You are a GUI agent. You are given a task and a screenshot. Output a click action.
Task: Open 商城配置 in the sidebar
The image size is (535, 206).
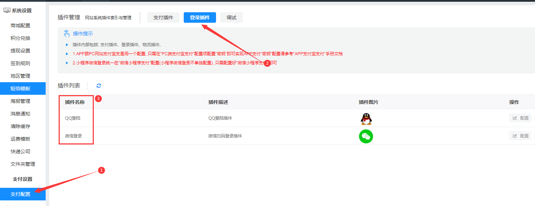click(20, 26)
